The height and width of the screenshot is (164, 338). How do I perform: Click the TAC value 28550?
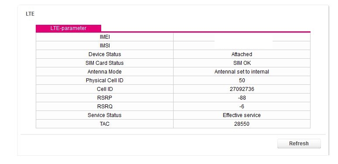tap(242, 124)
